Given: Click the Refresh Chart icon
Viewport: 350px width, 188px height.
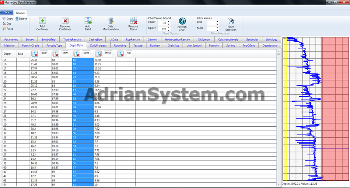Looking at the screenshot, I should [x=182, y=21].
